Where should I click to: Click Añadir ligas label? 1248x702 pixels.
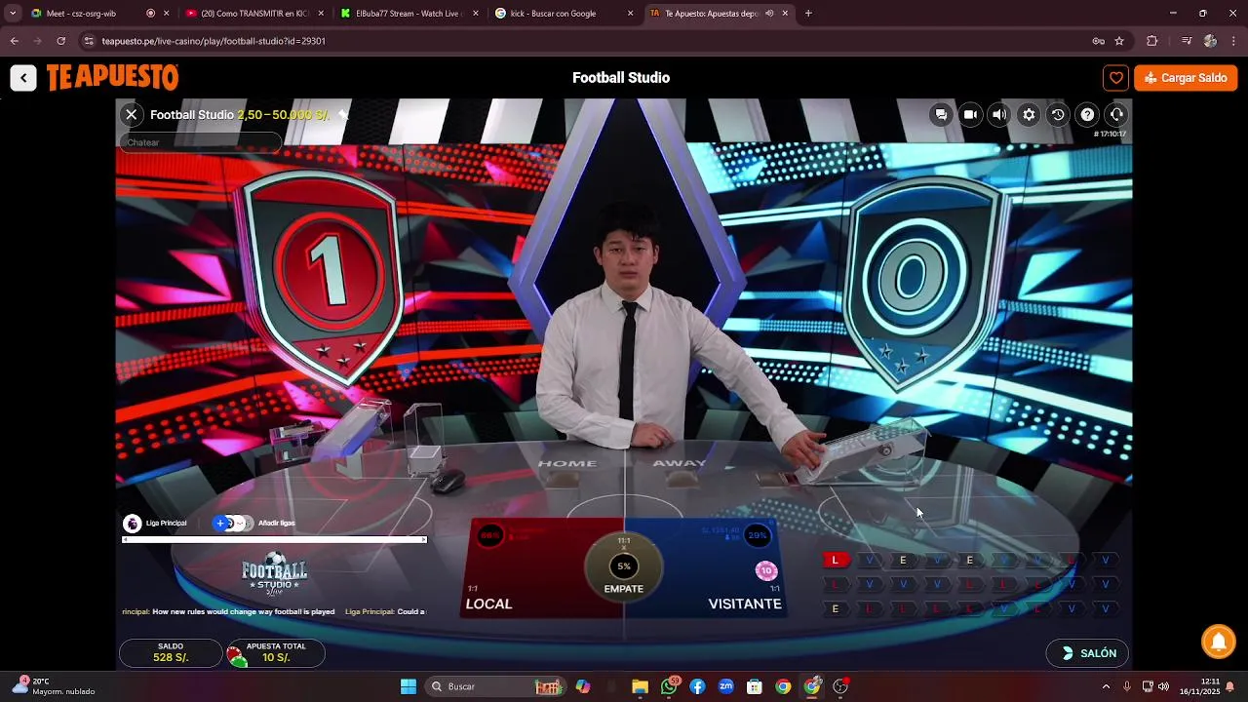click(x=277, y=524)
